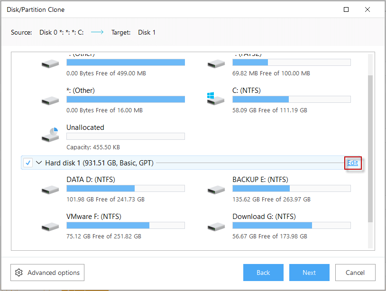This screenshot has height=291, width=386.
Task: Click the C: drive capacity bar
Action: [291, 99]
